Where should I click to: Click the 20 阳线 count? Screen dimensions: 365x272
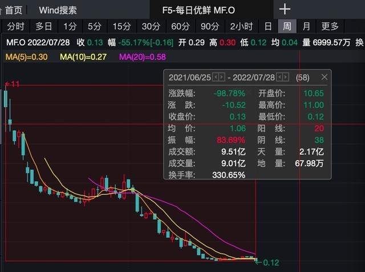point(319,129)
